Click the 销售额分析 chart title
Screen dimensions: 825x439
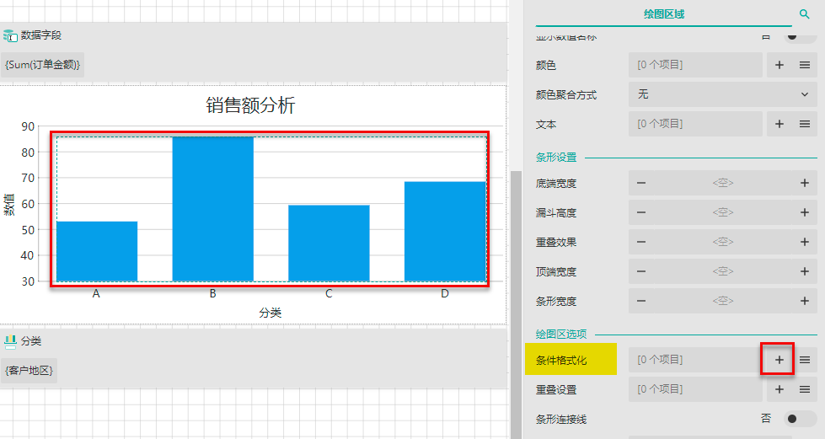[x=250, y=105]
